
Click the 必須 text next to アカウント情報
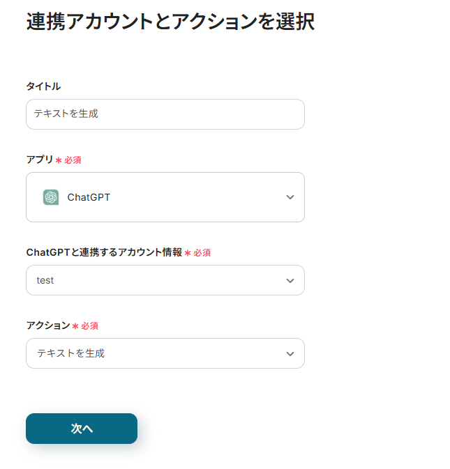[202, 253]
